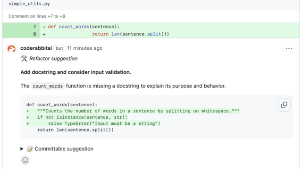302x169 pixels.
Task: Open the coderabbitai username link
Action: (x=36, y=48)
